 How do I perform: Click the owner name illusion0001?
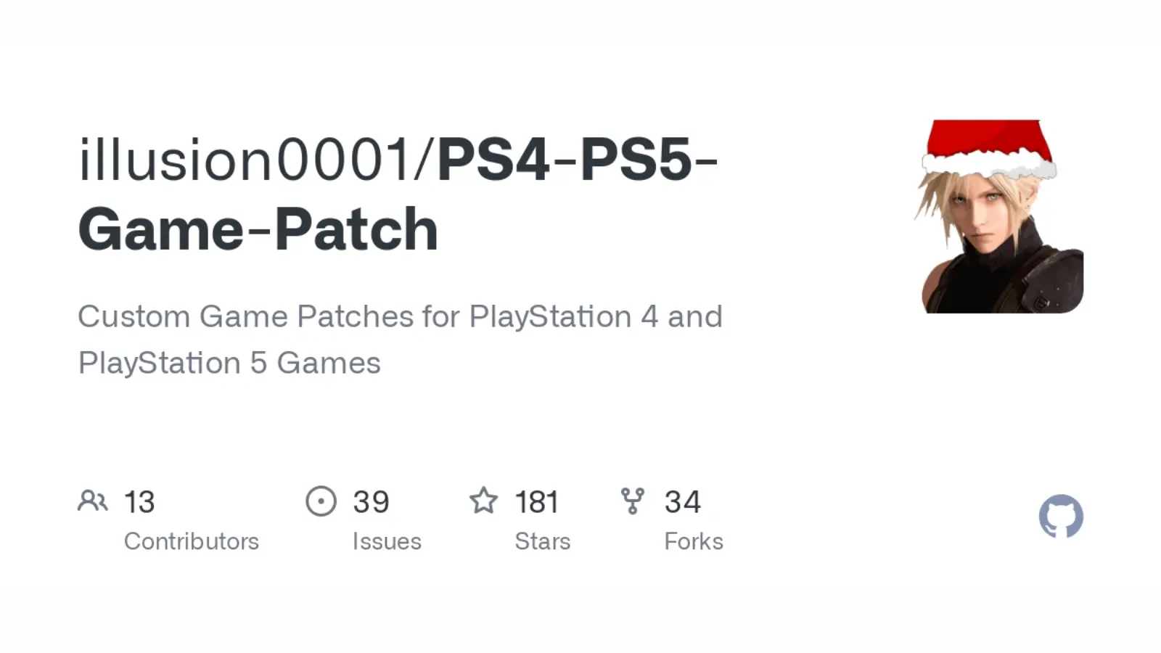tap(245, 160)
